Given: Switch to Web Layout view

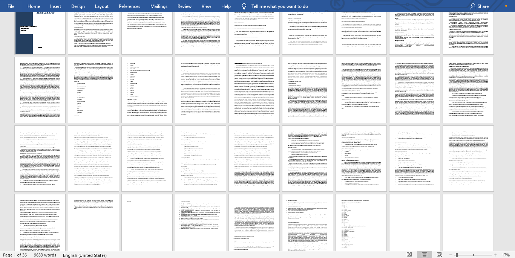Looking at the screenshot, I should pyautogui.click(x=439, y=255).
